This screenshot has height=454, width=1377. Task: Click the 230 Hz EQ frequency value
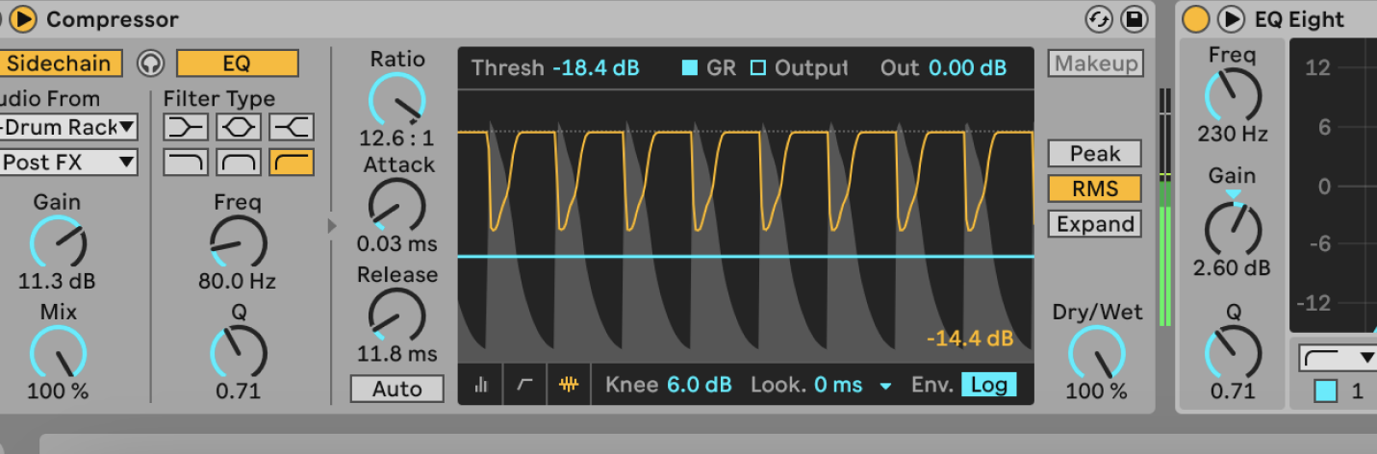[x=1233, y=134]
